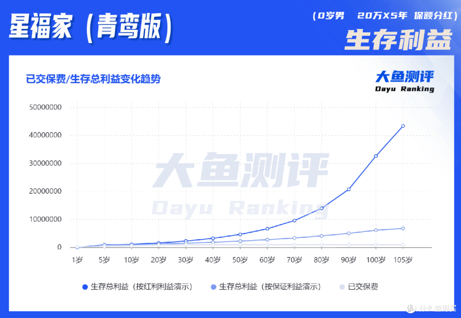
Task: Click x-axis label 40岁
Action: tap(213, 260)
